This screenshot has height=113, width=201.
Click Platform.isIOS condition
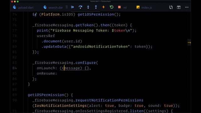pyautogui.click(x=57, y=14)
